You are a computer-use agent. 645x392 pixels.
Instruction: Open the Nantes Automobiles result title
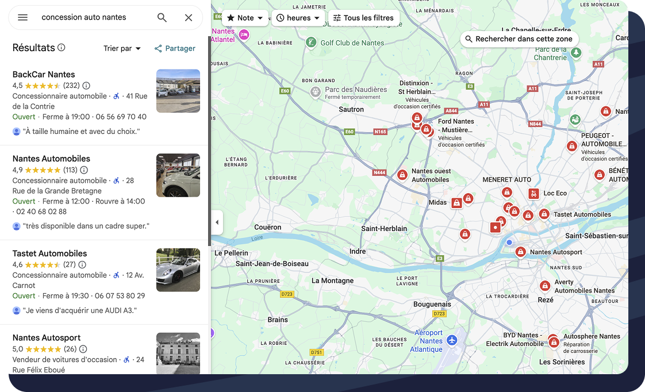(51, 159)
